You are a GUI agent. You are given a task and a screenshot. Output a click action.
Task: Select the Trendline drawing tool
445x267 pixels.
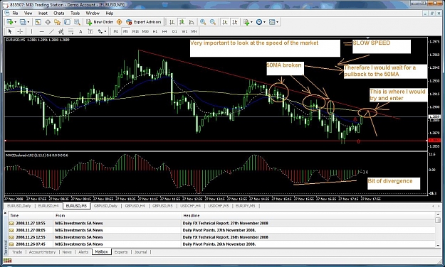(51, 31)
